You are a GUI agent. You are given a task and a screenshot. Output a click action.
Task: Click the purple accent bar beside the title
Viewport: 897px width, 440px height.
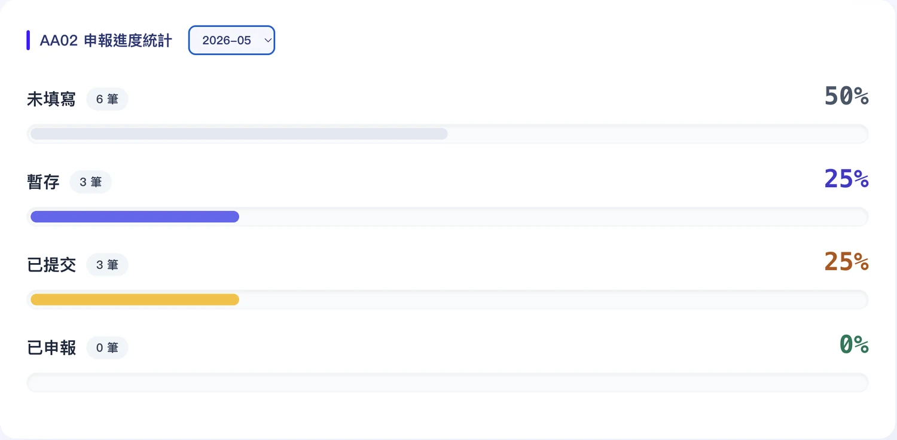[28, 40]
